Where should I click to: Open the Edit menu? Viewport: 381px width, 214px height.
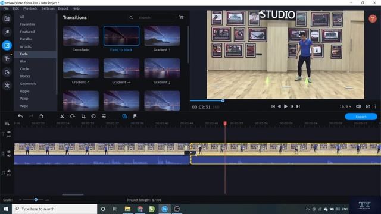click(16, 8)
